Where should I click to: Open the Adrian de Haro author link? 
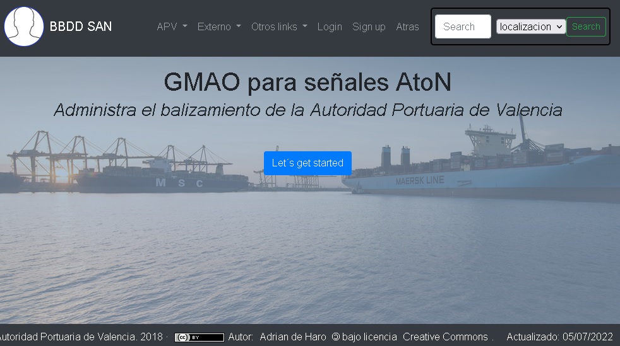point(292,337)
